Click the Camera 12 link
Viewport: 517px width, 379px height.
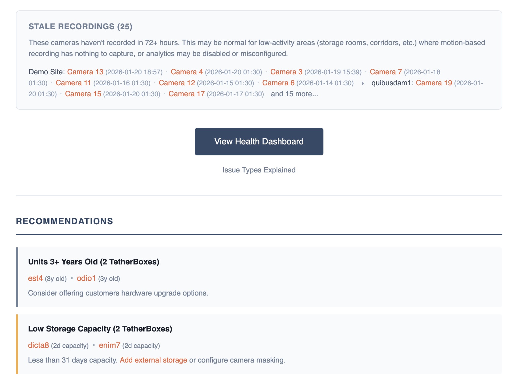pos(176,83)
